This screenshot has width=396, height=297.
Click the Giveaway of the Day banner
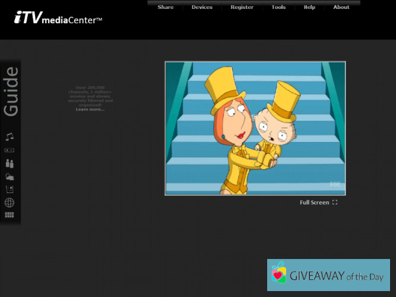[x=328, y=275]
